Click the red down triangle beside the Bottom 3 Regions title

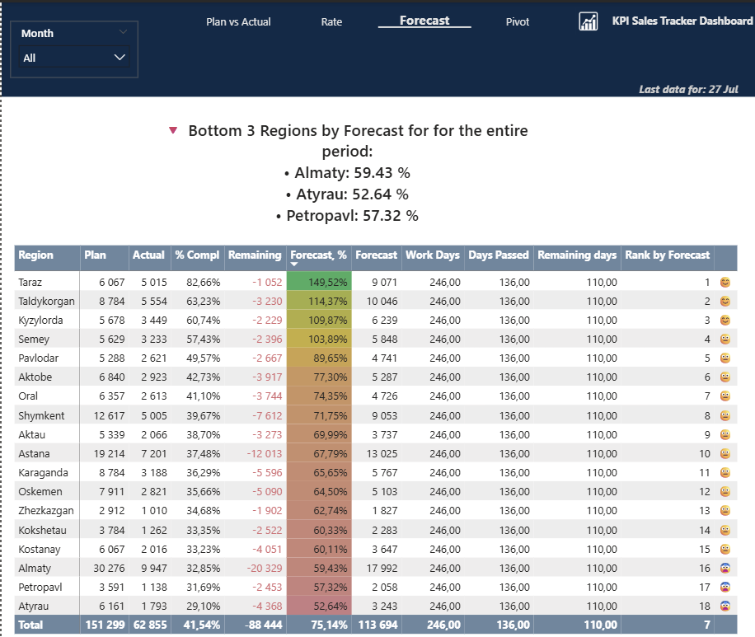point(173,130)
